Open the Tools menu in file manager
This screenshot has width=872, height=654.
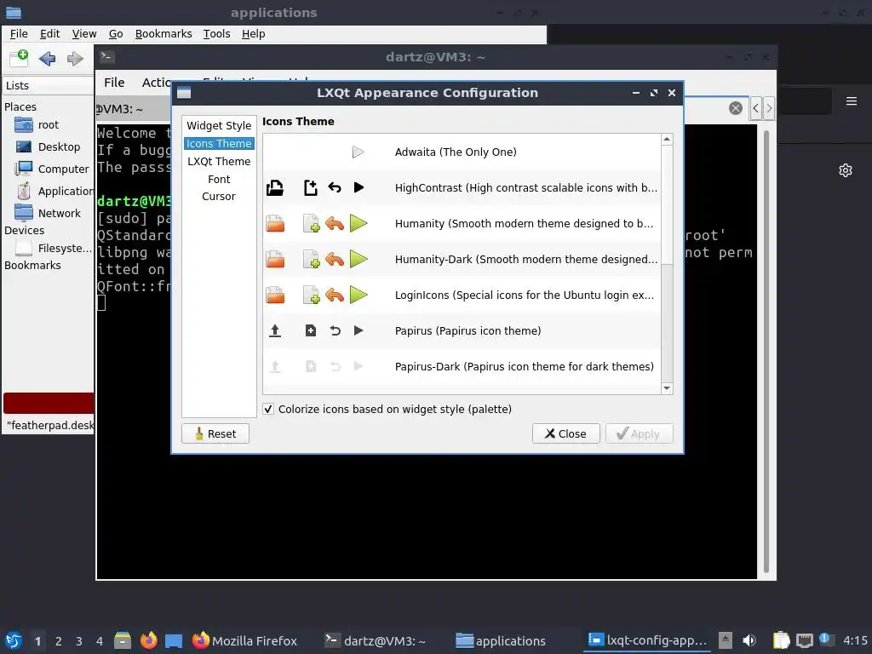click(x=216, y=34)
